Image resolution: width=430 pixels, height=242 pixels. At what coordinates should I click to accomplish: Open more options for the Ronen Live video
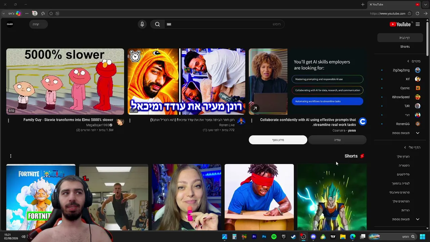point(130,120)
